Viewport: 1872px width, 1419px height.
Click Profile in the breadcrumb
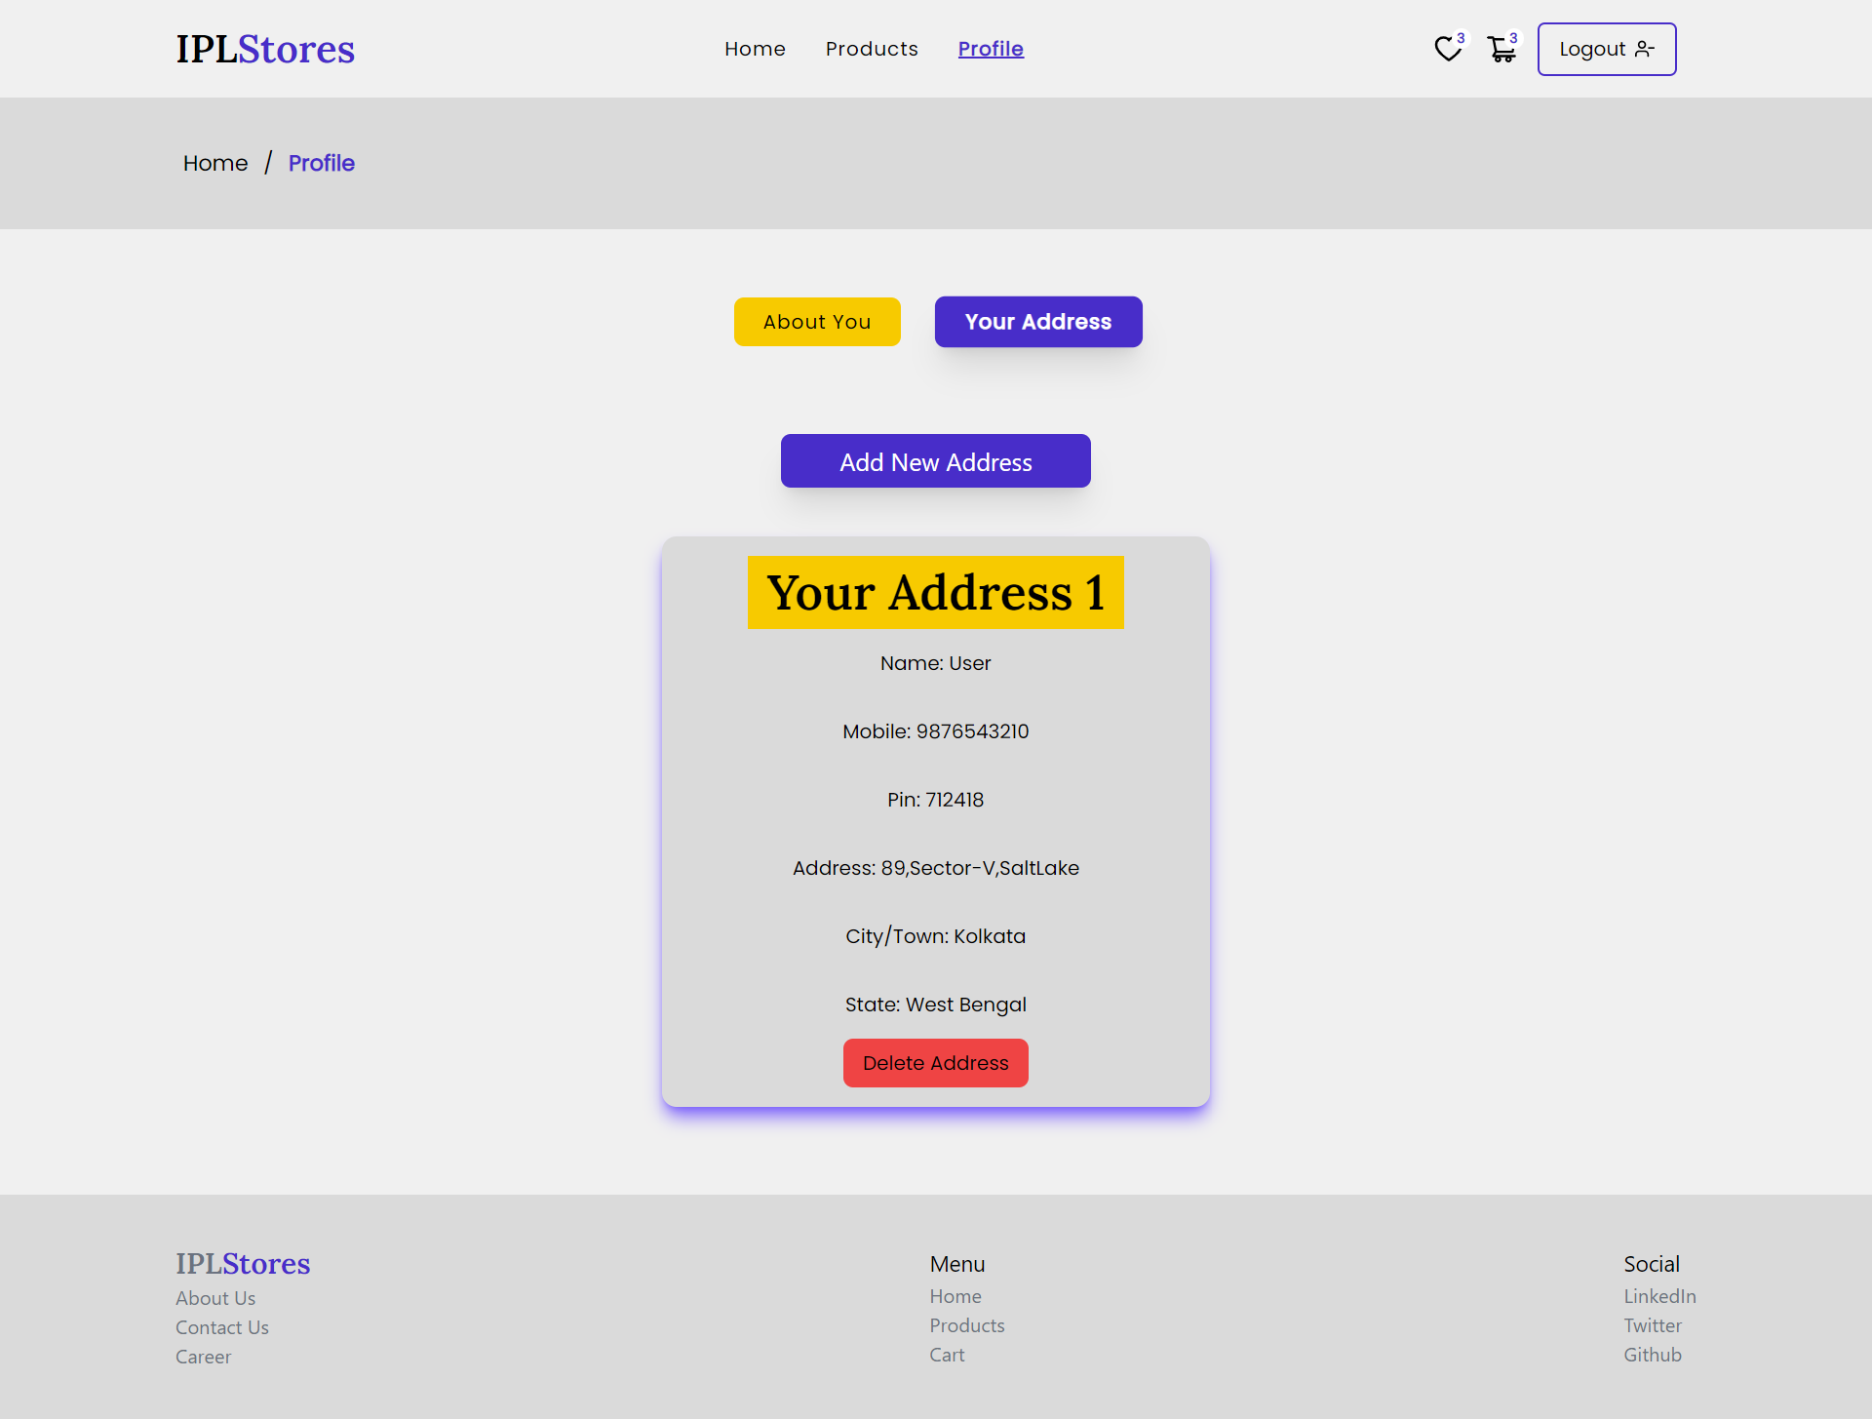[x=321, y=163]
